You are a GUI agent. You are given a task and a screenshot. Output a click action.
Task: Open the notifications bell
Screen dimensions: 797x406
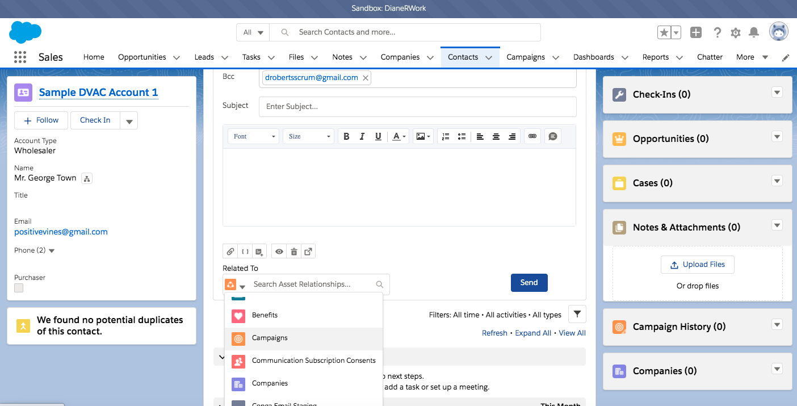(x=754, y=32)
